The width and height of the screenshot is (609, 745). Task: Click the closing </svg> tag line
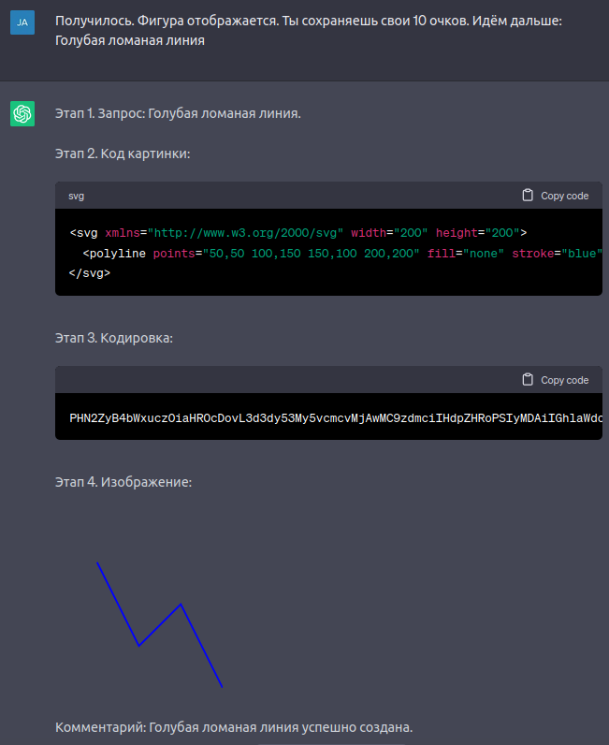(89, 273)
